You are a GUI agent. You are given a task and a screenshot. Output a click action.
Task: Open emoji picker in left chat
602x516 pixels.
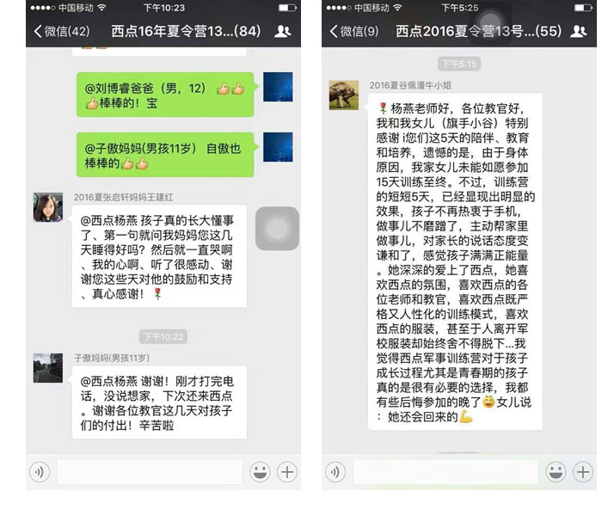(x=260, y=472)
